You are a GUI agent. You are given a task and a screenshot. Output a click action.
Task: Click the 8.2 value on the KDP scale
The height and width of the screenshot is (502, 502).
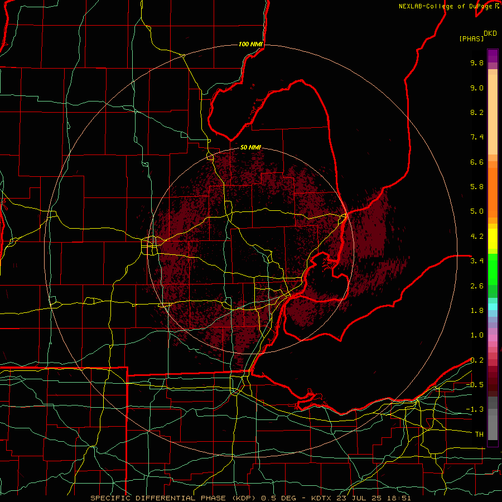[x=477, y=112]
